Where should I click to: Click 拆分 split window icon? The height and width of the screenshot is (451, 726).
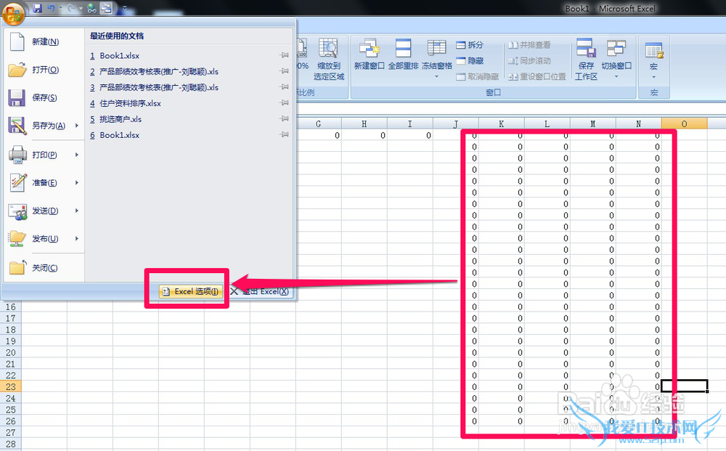coord(461,45)
